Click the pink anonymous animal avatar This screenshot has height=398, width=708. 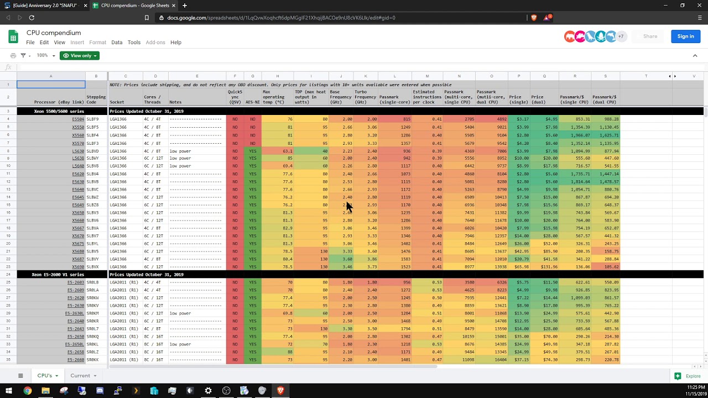580,36
